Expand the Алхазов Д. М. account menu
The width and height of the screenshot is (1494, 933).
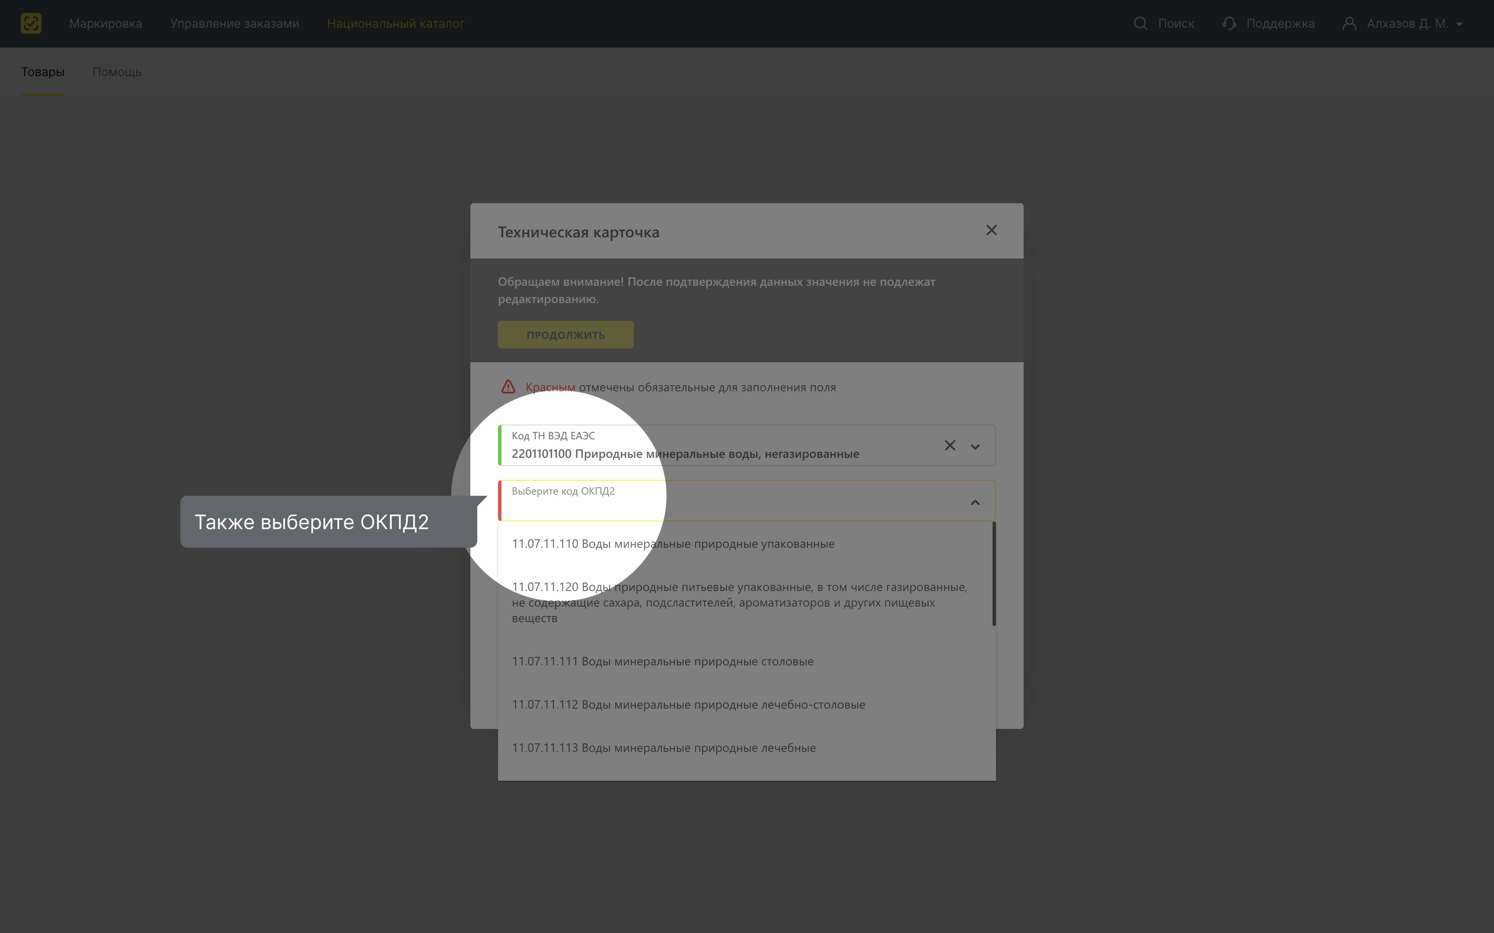click(x=1414, y=23)
